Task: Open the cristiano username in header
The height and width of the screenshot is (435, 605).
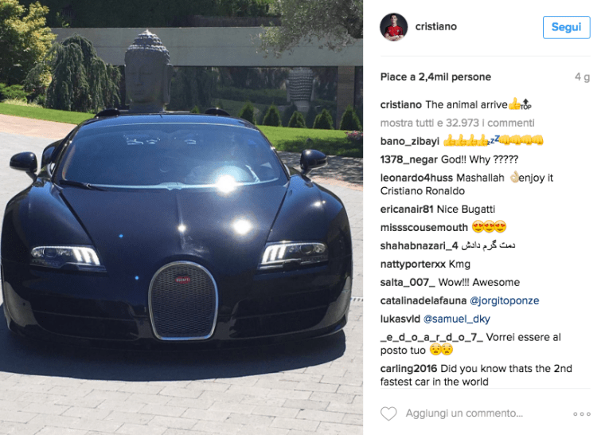Action: click(436, 26)
